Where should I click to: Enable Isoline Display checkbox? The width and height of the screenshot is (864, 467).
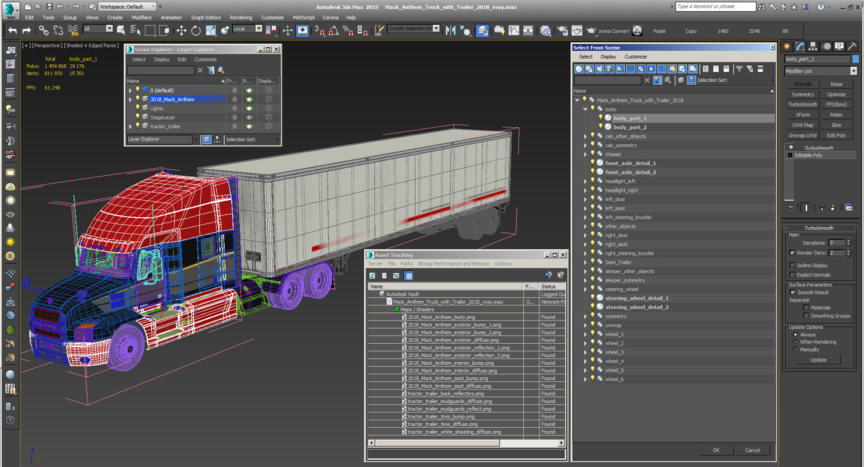coord(792,266)
